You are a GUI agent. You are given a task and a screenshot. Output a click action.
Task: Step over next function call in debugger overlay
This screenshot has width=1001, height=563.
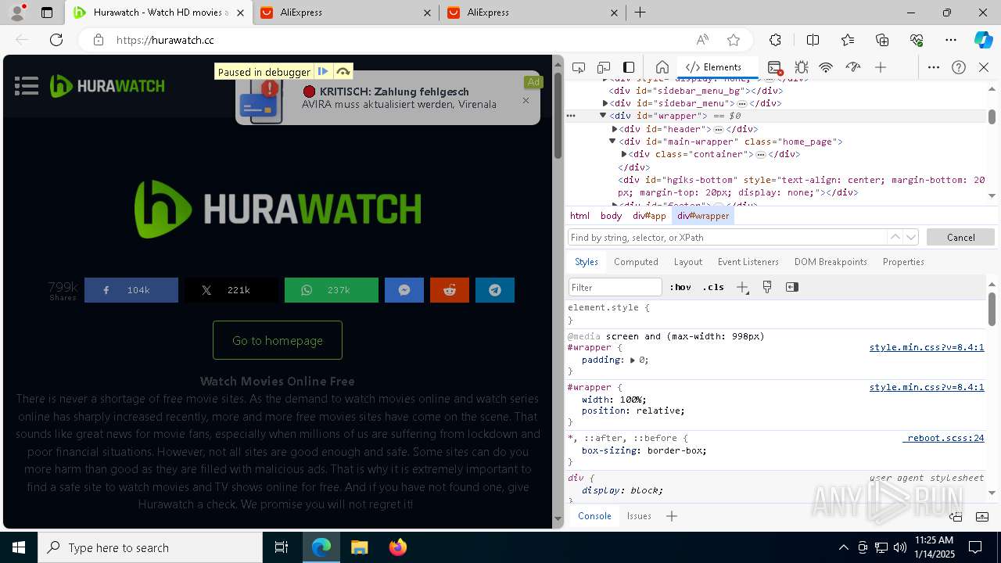click(343, 72)
